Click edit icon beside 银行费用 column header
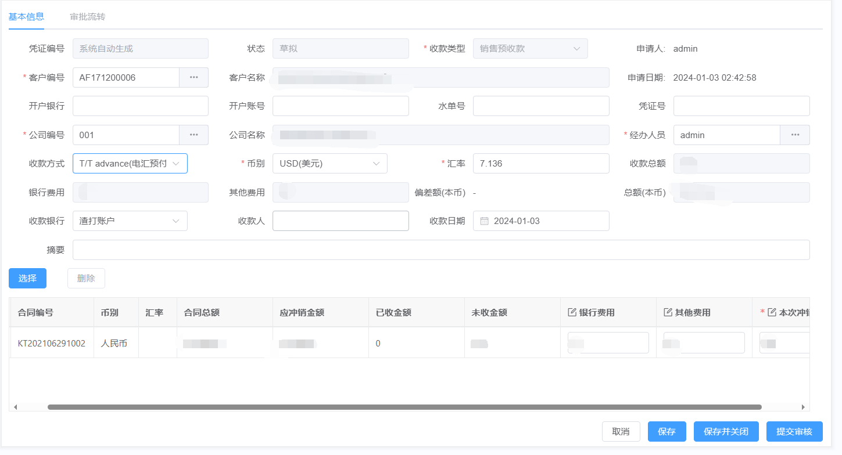The height and width of the screenshot is (455, 842). pos(572,312)
